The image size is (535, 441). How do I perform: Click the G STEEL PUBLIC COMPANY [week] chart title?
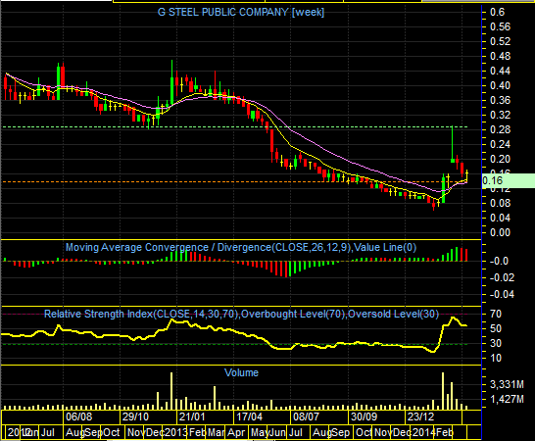tap(240, 13)
